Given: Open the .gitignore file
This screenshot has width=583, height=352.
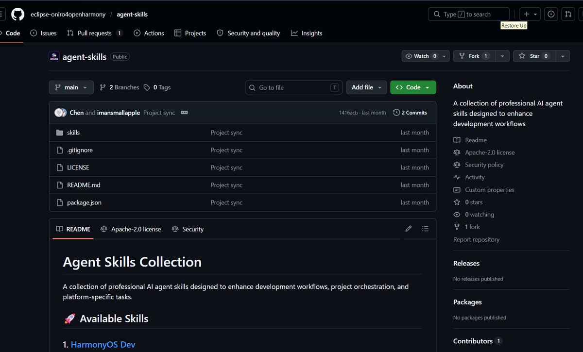Looking at the screenshot, I should coord(80,150).
